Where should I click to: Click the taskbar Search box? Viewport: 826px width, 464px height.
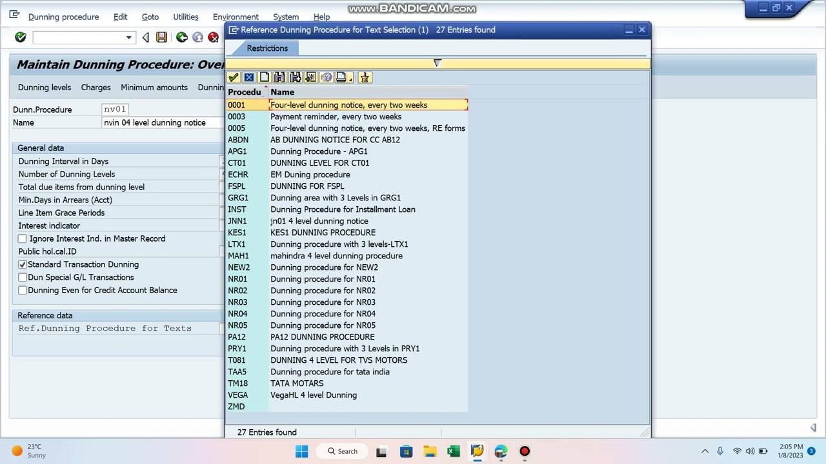click(x=343, y=451)
